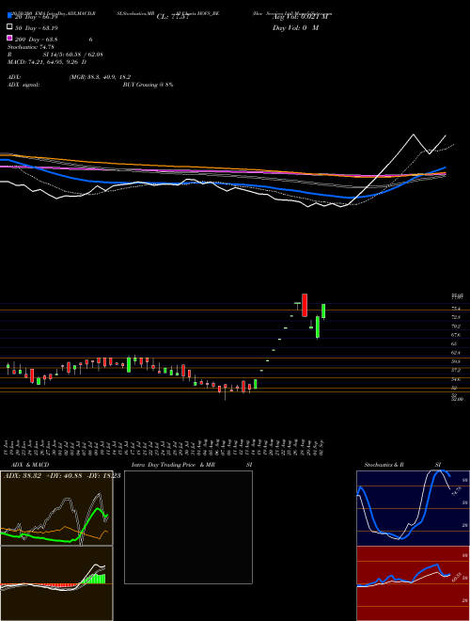Open the ADX indicator chart panel

coord(56,508)
